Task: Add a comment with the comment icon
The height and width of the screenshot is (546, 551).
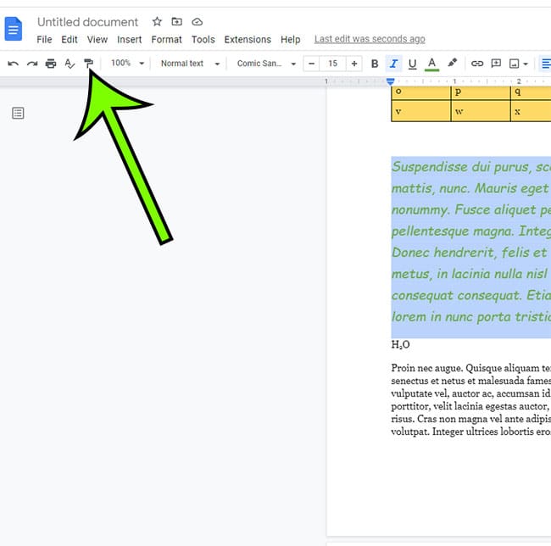Action: coord(496,64)
